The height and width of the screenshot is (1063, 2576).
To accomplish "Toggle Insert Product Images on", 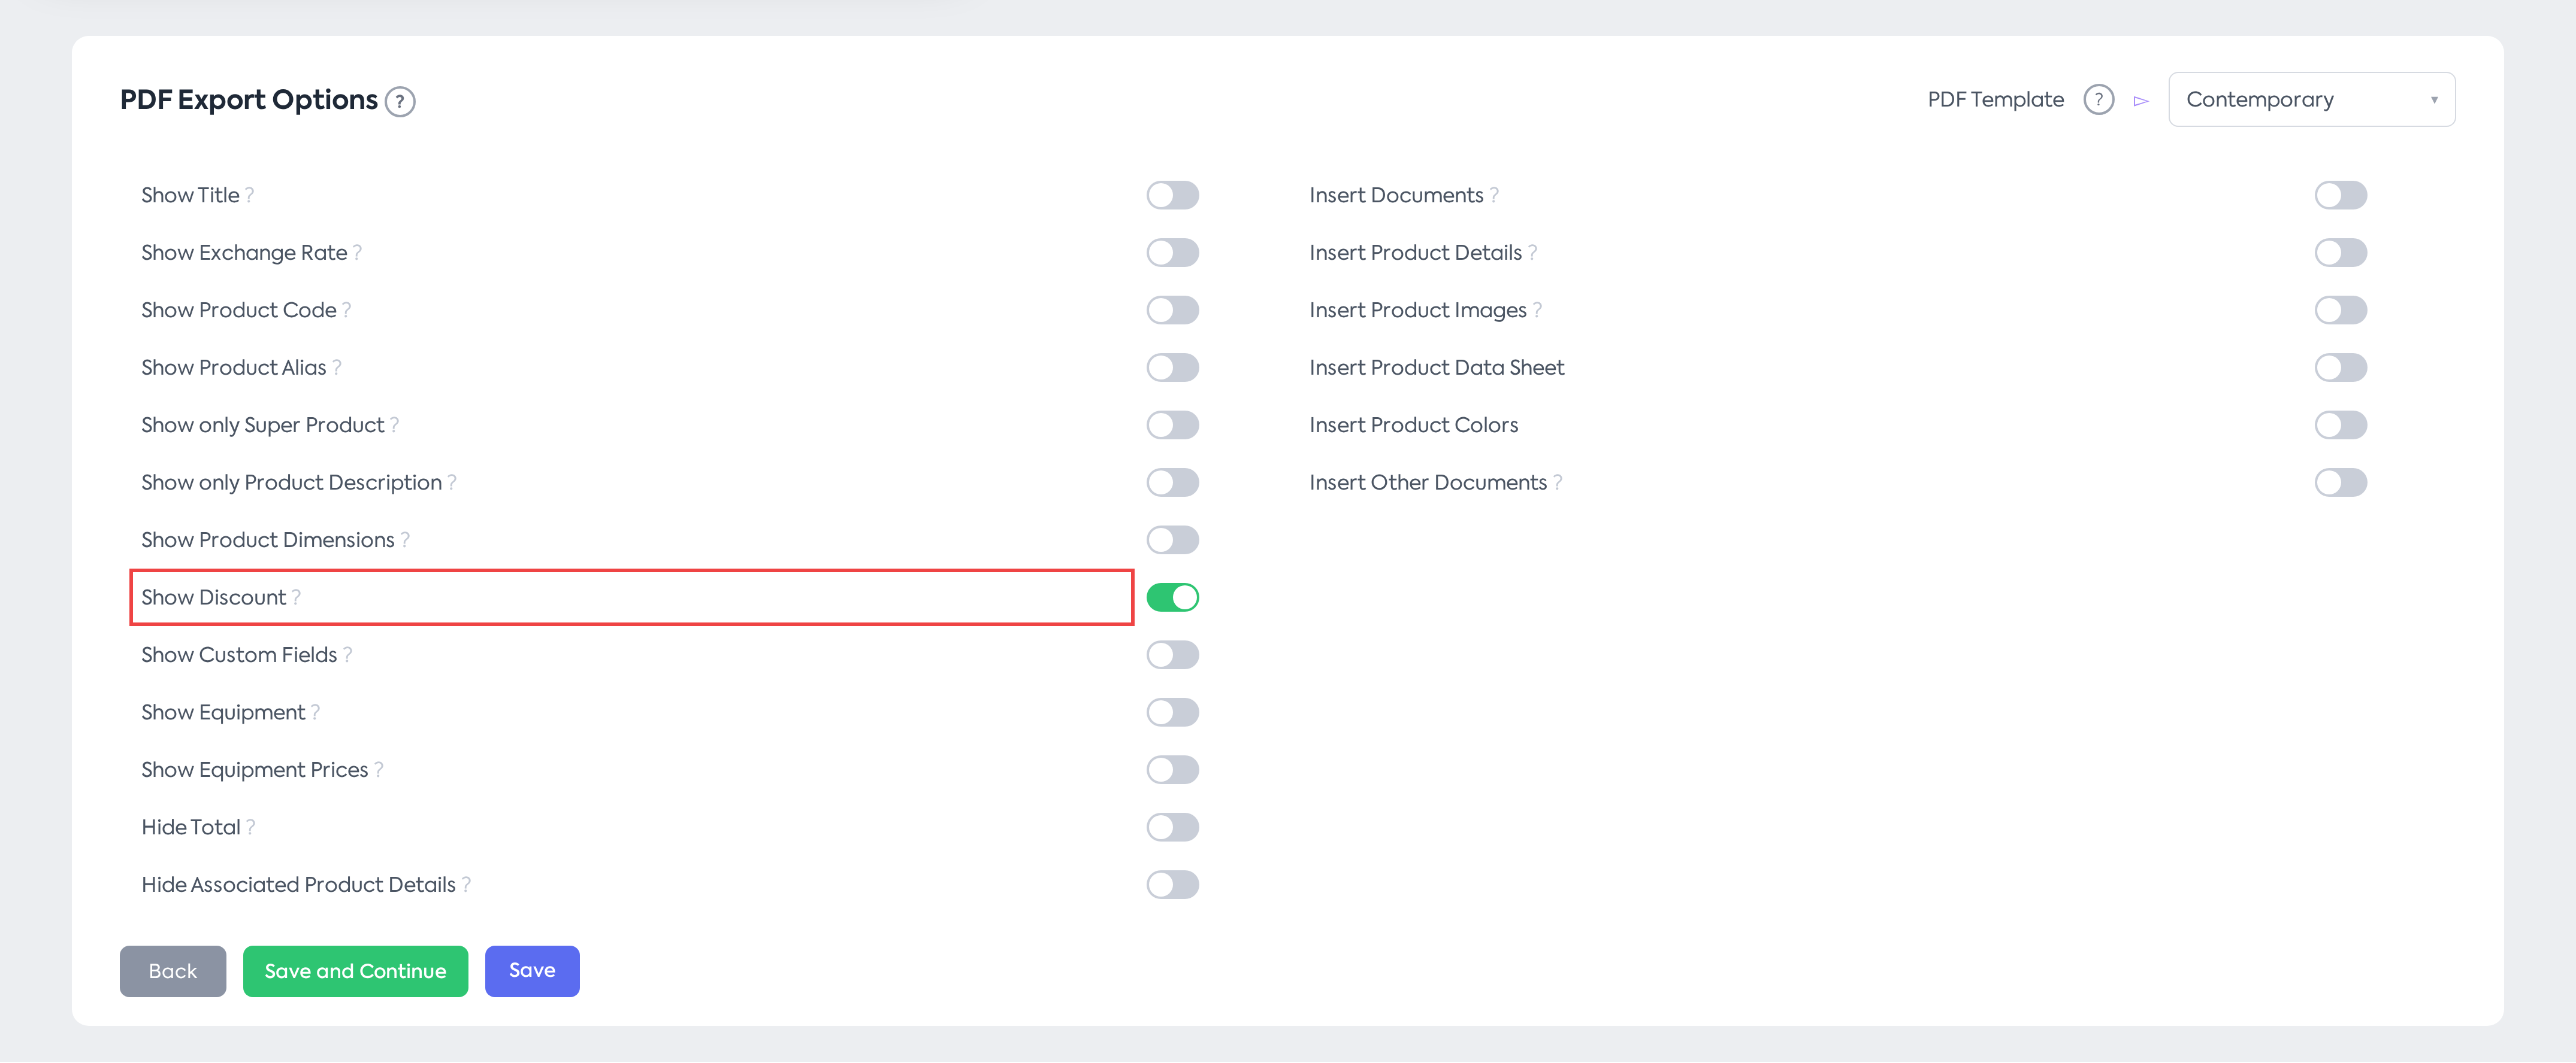I will tap(2340, 311).
